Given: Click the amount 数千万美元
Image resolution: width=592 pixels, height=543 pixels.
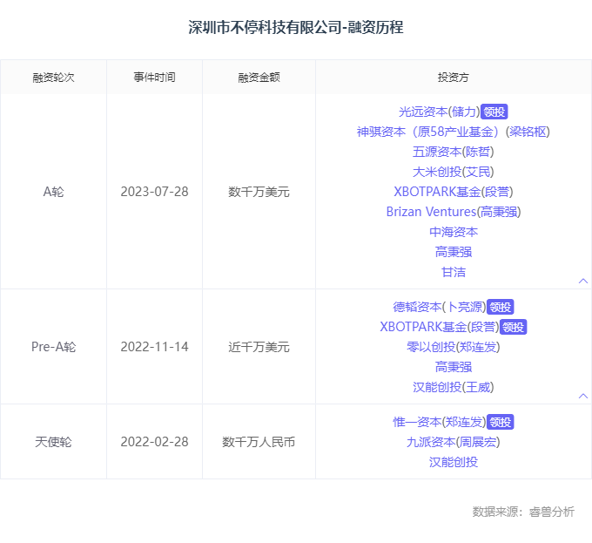Looking at the screenshot, I should [x=259, y=192].
